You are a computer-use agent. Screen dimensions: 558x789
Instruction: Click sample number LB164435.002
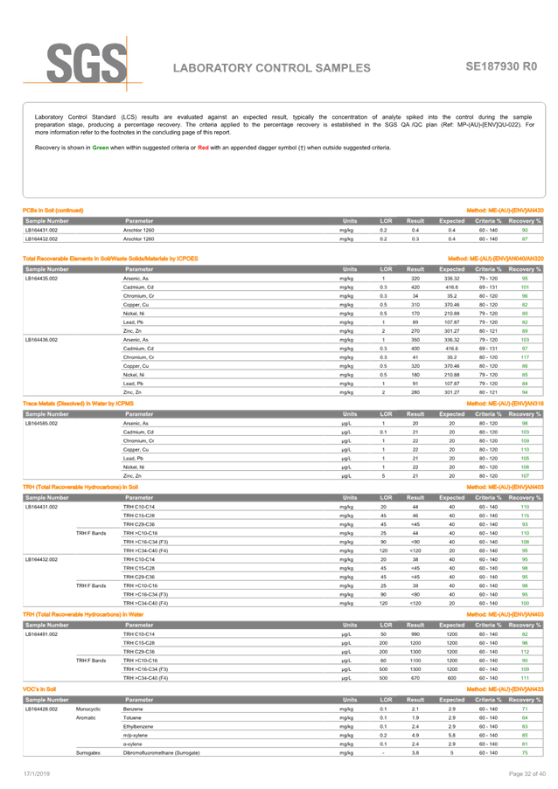[x=41, y=278]
